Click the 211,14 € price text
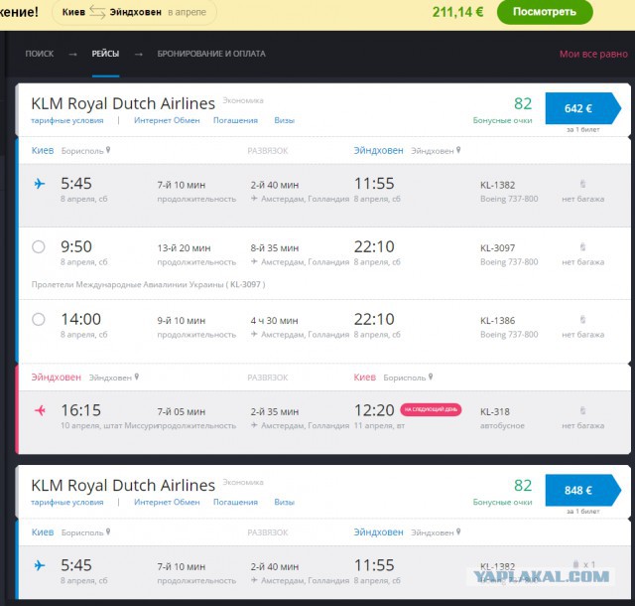Image resolution: width=635 pixels, height=606 pixels. (457, 12)
